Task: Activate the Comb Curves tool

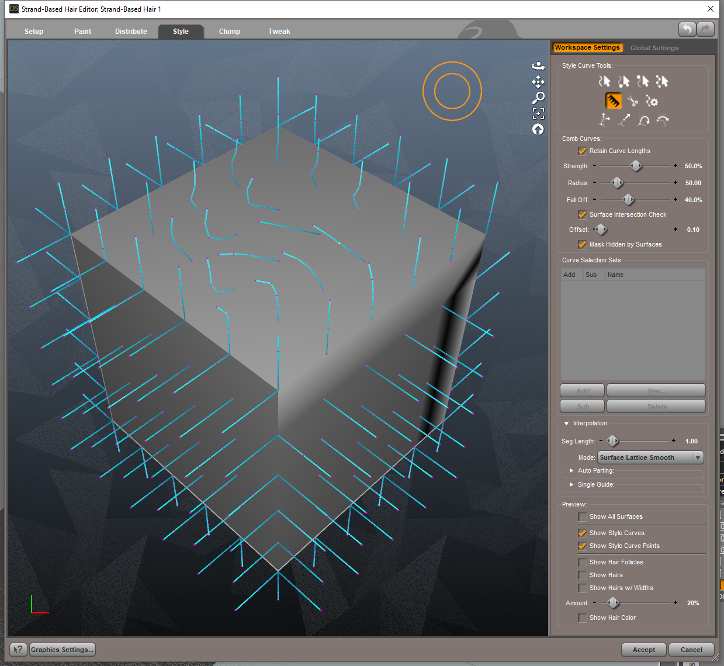Action: (614, 101)
